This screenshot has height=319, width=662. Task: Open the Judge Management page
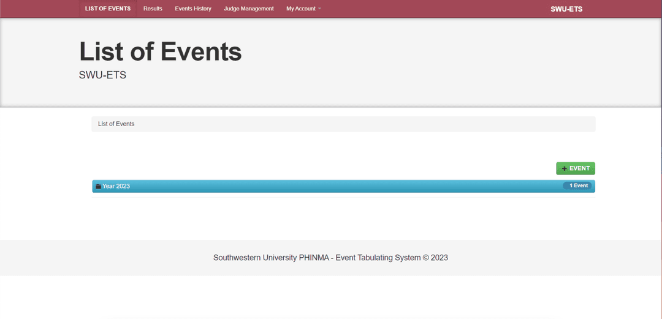(x=249, y=9)
